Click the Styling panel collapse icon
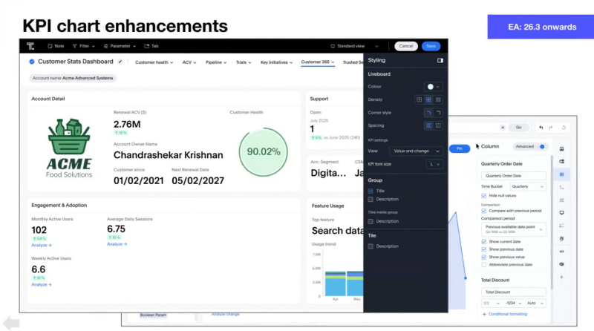Screen dimensions: 594x331 [440, 60]
